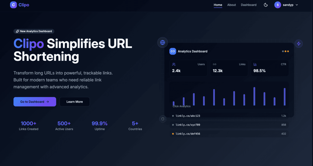Click the New Analytics Dashboard badge
The width and height of the screenshot is (313, 166).
tap(34, 31)
